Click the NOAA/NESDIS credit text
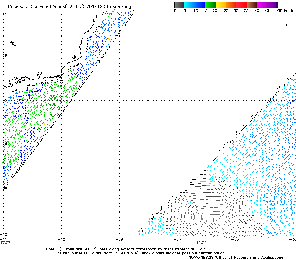 [236, 258]
